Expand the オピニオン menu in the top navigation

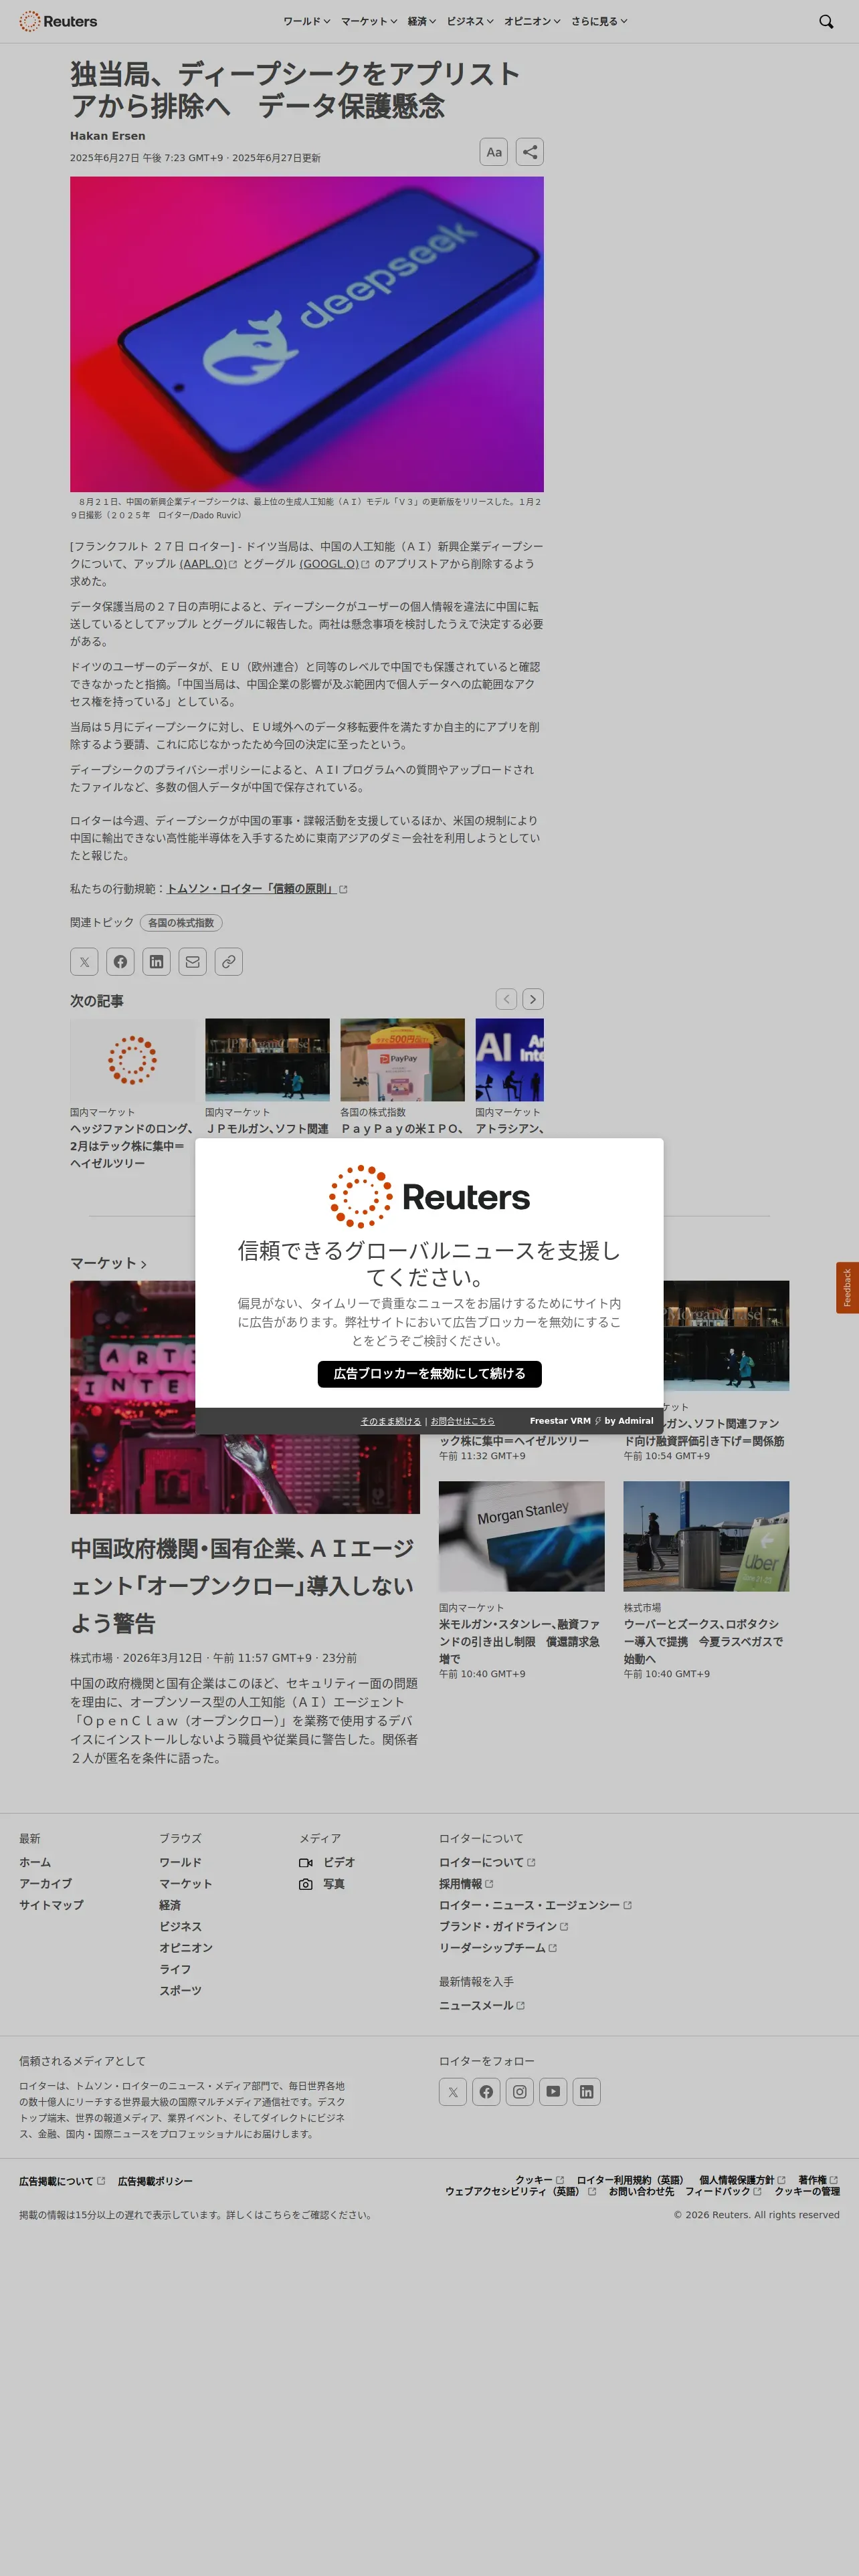532,21
